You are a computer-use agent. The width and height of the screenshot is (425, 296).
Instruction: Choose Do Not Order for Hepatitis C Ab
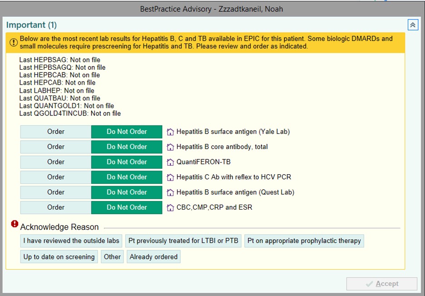coord(127,177)
